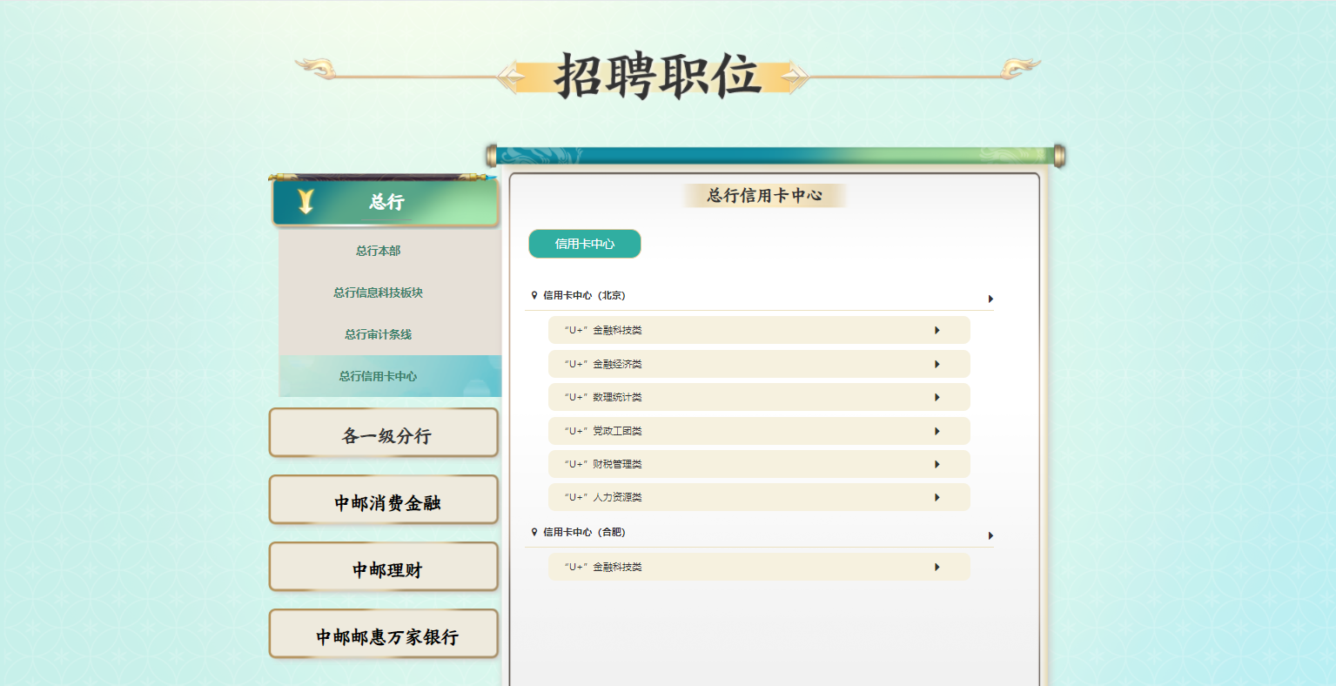Screen dimensions: 1336x686
Task: Open 中邮消费金融 category button
Action: [384, 500]
